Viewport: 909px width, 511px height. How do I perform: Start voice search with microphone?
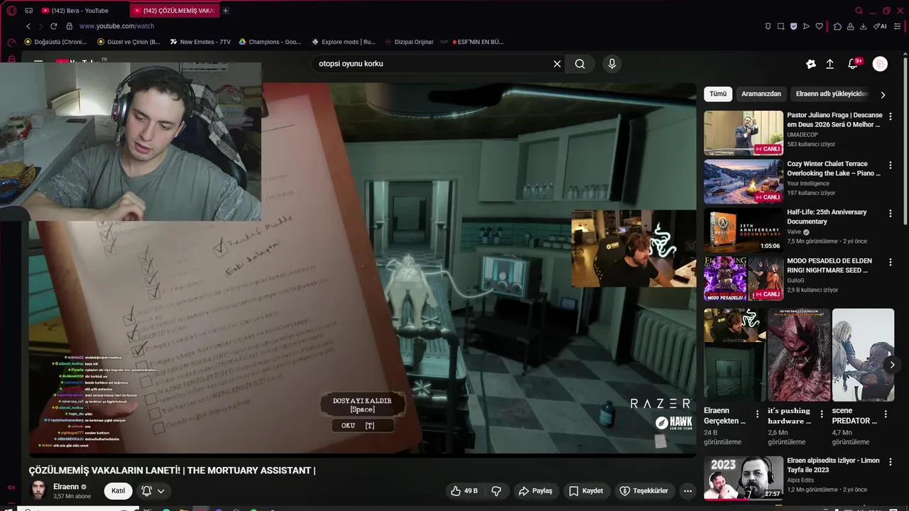pos(612,64)
